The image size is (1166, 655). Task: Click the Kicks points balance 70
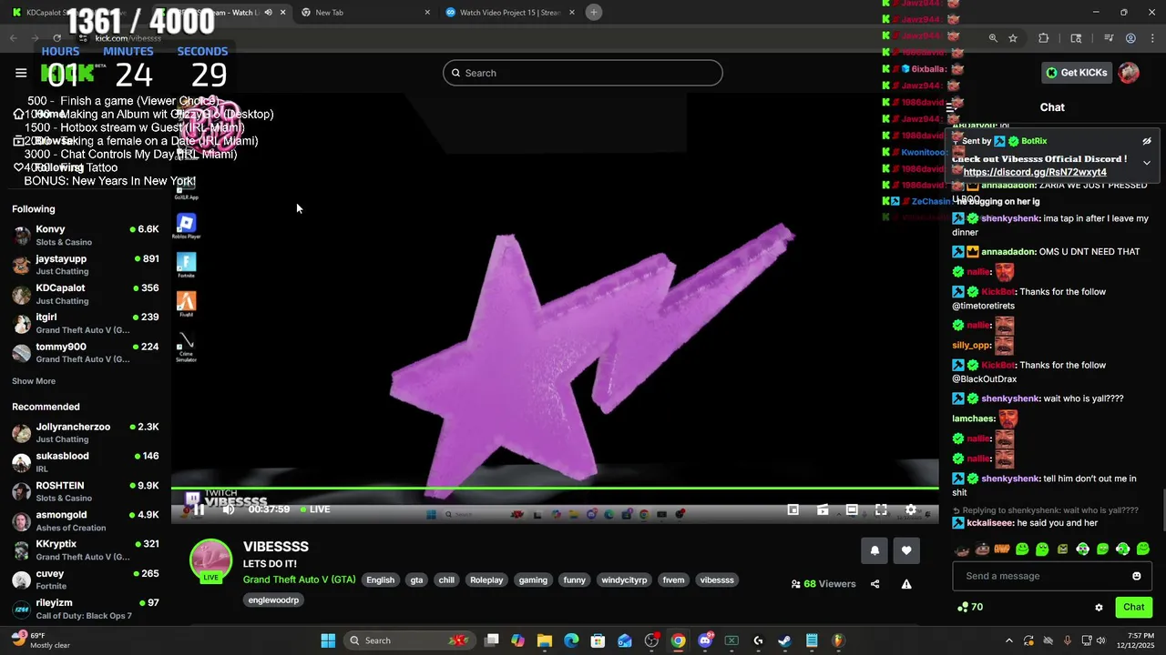(970, 607)
